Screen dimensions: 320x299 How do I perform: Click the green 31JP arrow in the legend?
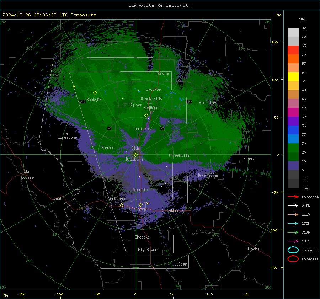point(293,232)
